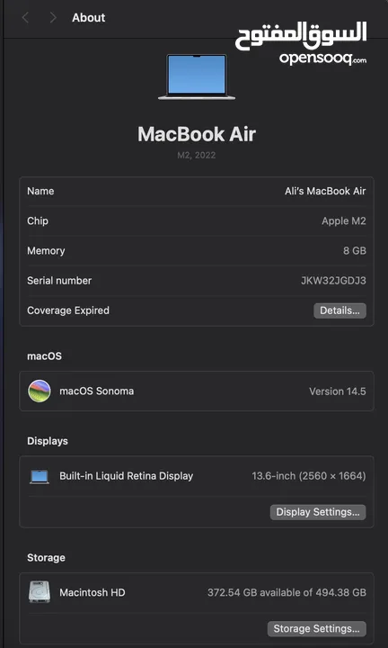The width and height of the screenshot is (388, 648).
Task: Click the Apple M2 chip value
Action: (344, 221)
